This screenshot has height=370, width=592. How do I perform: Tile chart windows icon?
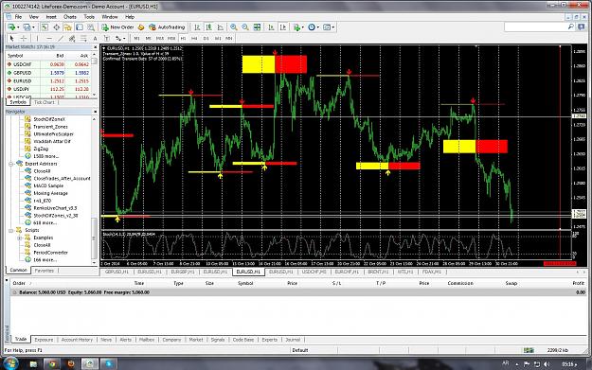257,27
